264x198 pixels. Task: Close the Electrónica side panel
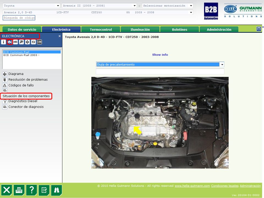[60, 36]
